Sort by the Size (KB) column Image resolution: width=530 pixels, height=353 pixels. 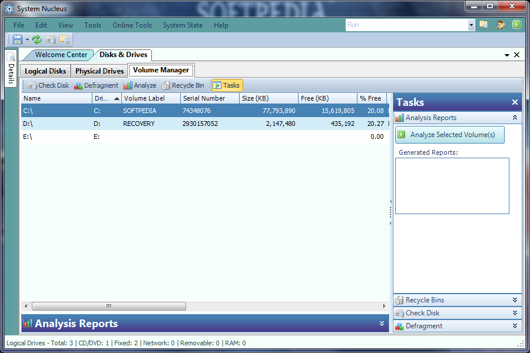click(x=269, y=98)
